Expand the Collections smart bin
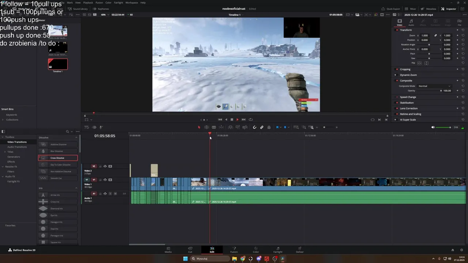Image resolution: width=468 pixels, height=263 pixels. pyautogui.click(x=3, y=120)
